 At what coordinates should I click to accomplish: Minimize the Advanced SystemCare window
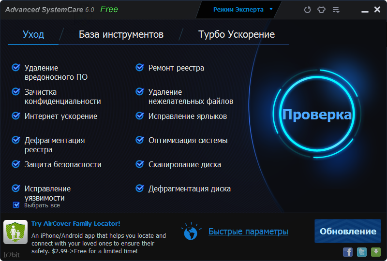[x=365, y=11]
